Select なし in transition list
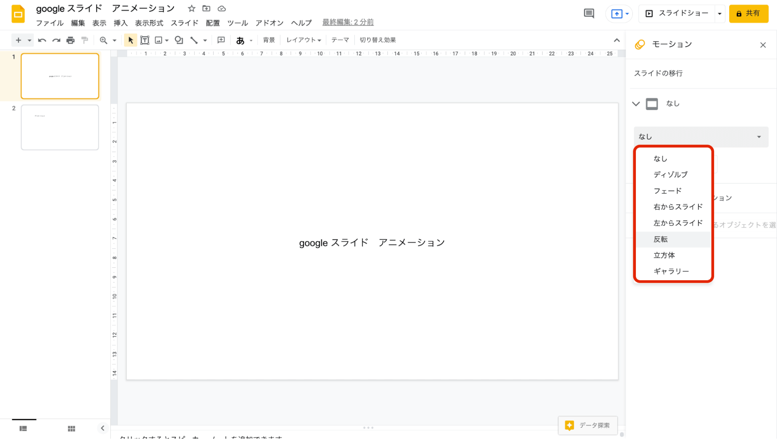Image resolution: width=777 pixels, height=439 pixels. [673, 159]
